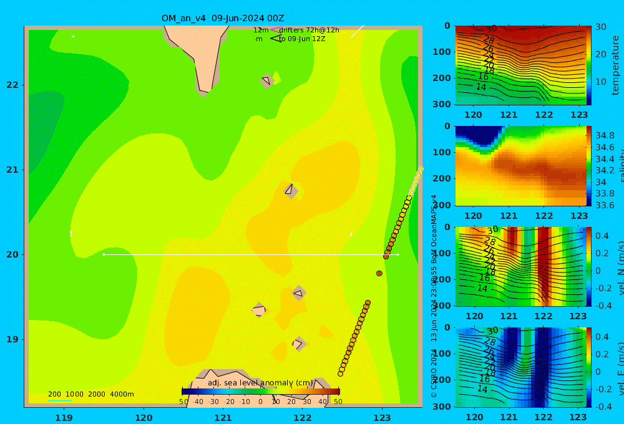Click the island triangle marker near 22N east of Taiwan
This screenshot has height=424, width=624.
point(266,80)
